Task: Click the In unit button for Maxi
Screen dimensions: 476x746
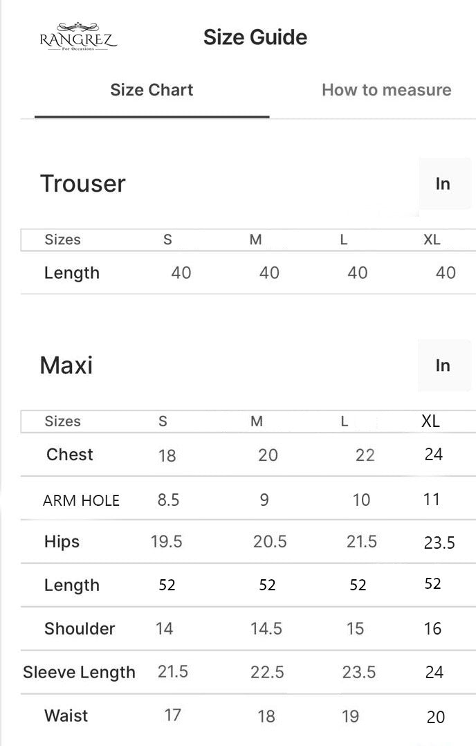Action: click(443, 365)
